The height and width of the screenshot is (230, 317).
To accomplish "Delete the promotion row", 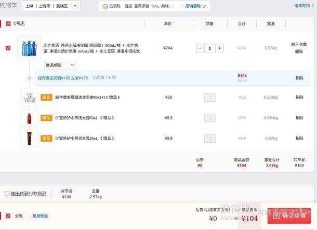I will pos(299,78).
